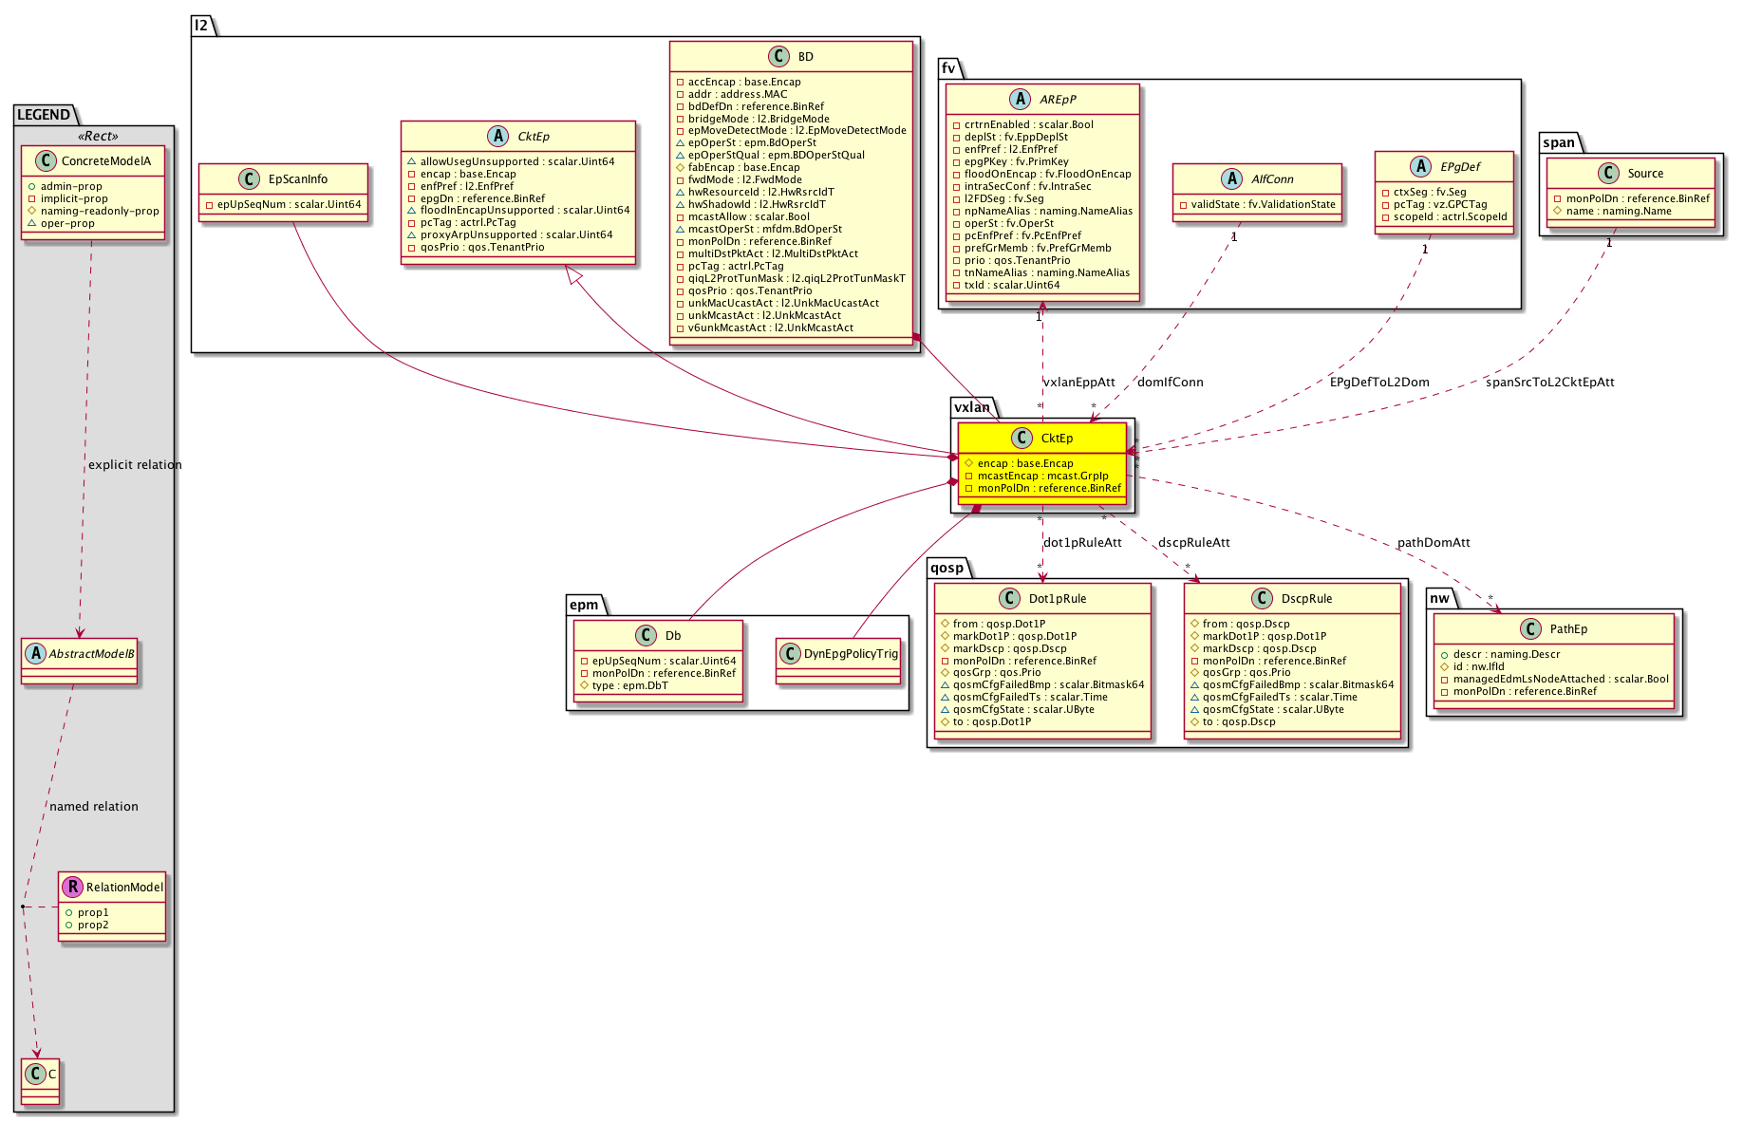Click the A icon of AbstractModelB
1743x1122 pixels.
[x=36, y=653]
